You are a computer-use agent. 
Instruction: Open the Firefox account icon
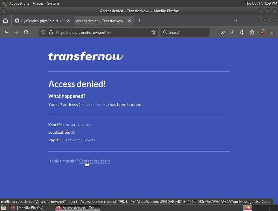pyautogui.click(x=242, y=32)
